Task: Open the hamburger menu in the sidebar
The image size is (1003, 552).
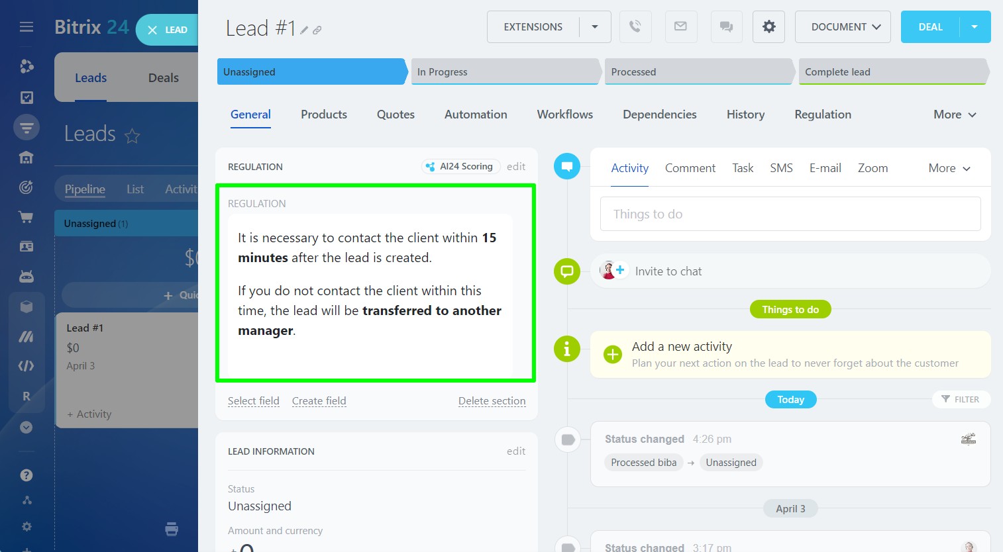Action: click(26, 27)
